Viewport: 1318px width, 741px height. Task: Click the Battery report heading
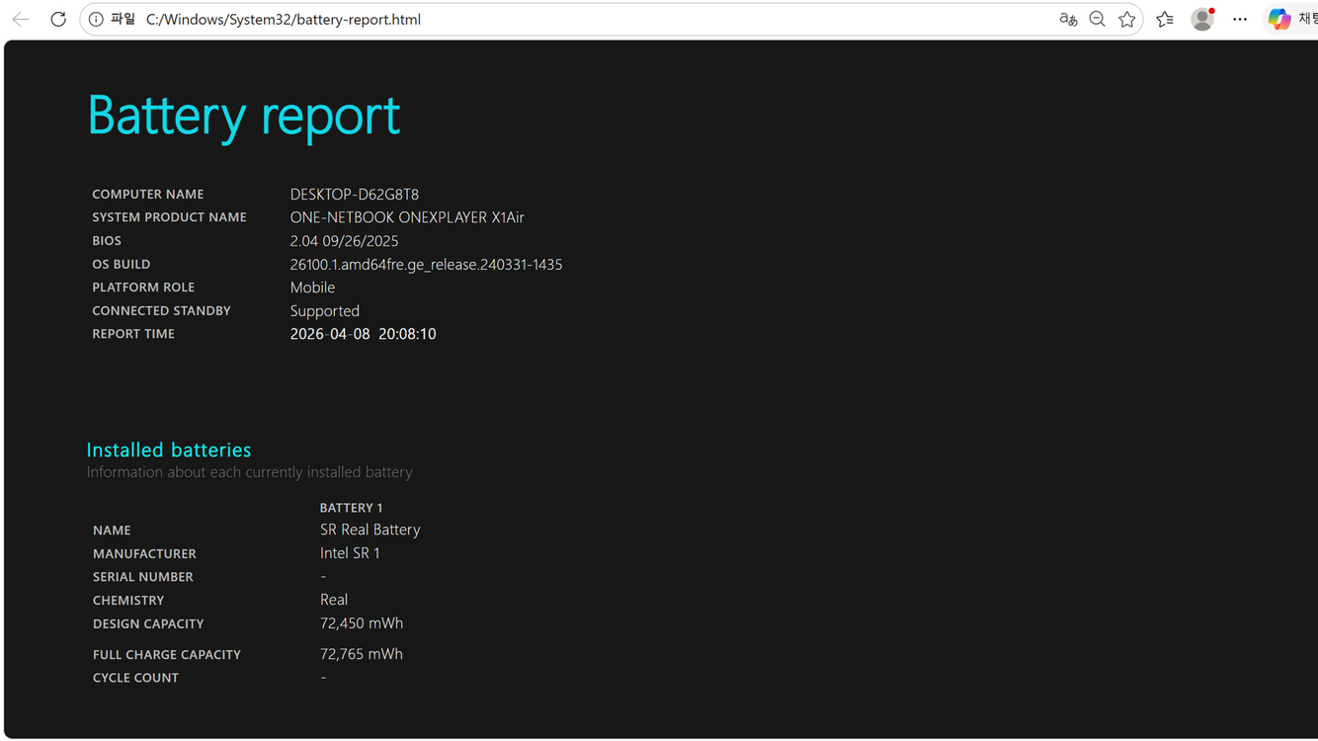243,115
